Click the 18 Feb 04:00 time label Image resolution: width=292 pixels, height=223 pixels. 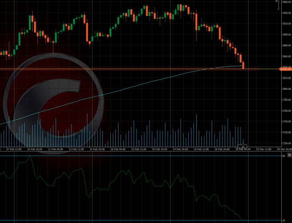pyautogui.click(x=118, y=149)
